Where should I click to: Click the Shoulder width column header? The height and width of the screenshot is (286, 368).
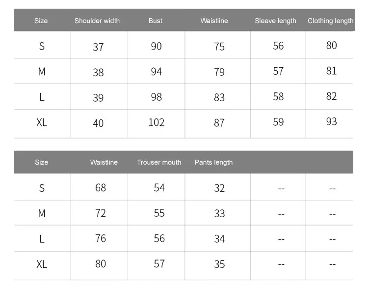tap(97, 21)
